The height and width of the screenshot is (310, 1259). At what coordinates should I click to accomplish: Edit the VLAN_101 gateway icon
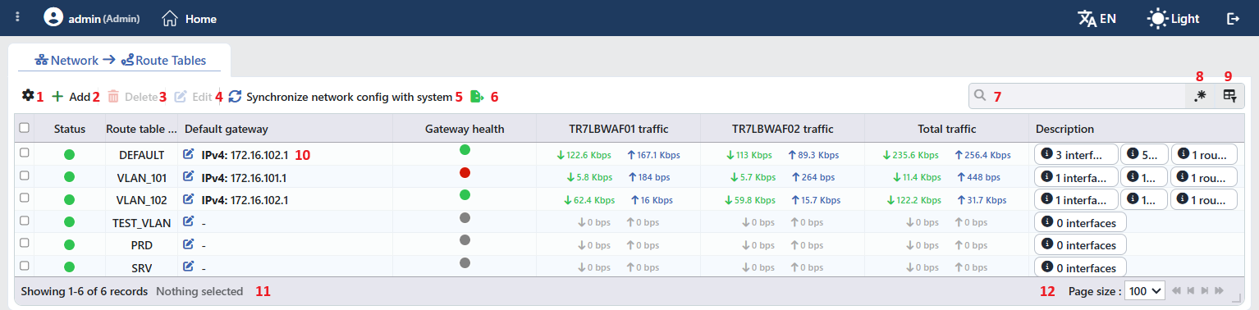[189, 176]
